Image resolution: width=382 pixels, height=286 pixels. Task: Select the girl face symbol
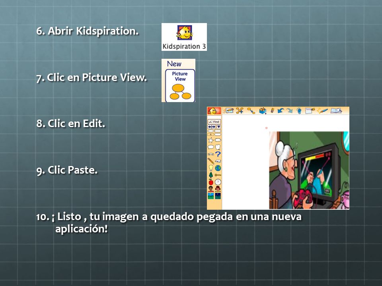tap(218, 189)
